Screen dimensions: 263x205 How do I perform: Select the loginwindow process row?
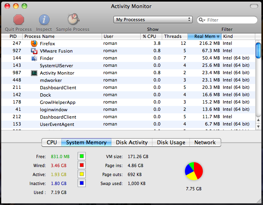(128, 110)
